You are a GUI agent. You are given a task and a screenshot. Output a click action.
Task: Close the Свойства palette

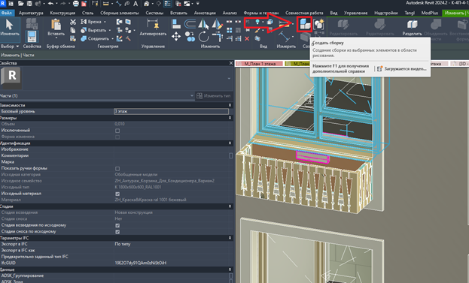(x=230, y=63)
